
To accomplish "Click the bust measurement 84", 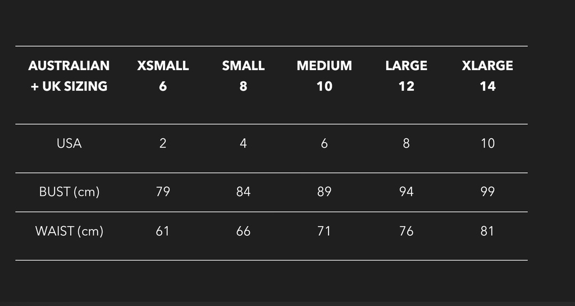I will [x=243, y=191].
